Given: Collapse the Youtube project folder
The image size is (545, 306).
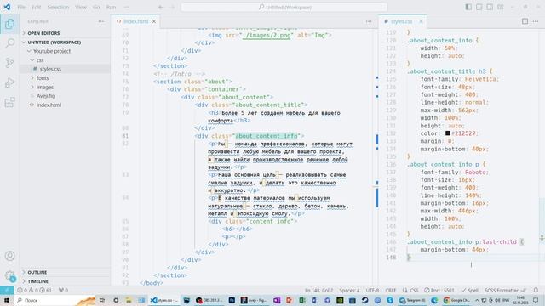Looking at the screenshot, I should pyautogui.click(x=65, y=51).
